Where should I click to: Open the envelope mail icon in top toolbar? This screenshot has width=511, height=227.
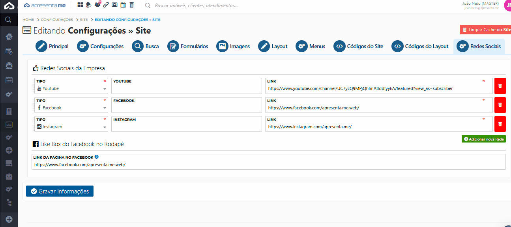click(114, 5)
